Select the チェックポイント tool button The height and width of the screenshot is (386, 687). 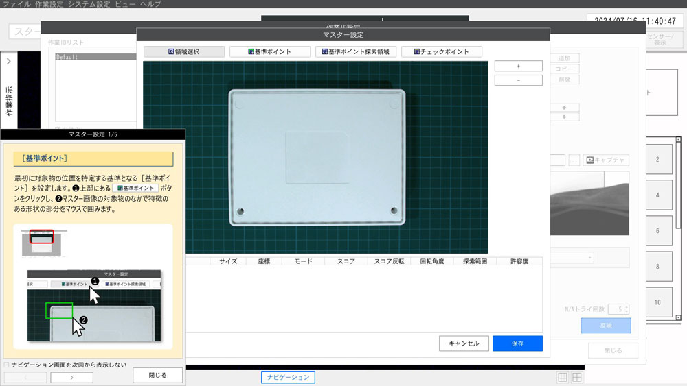tap(442, 51)
